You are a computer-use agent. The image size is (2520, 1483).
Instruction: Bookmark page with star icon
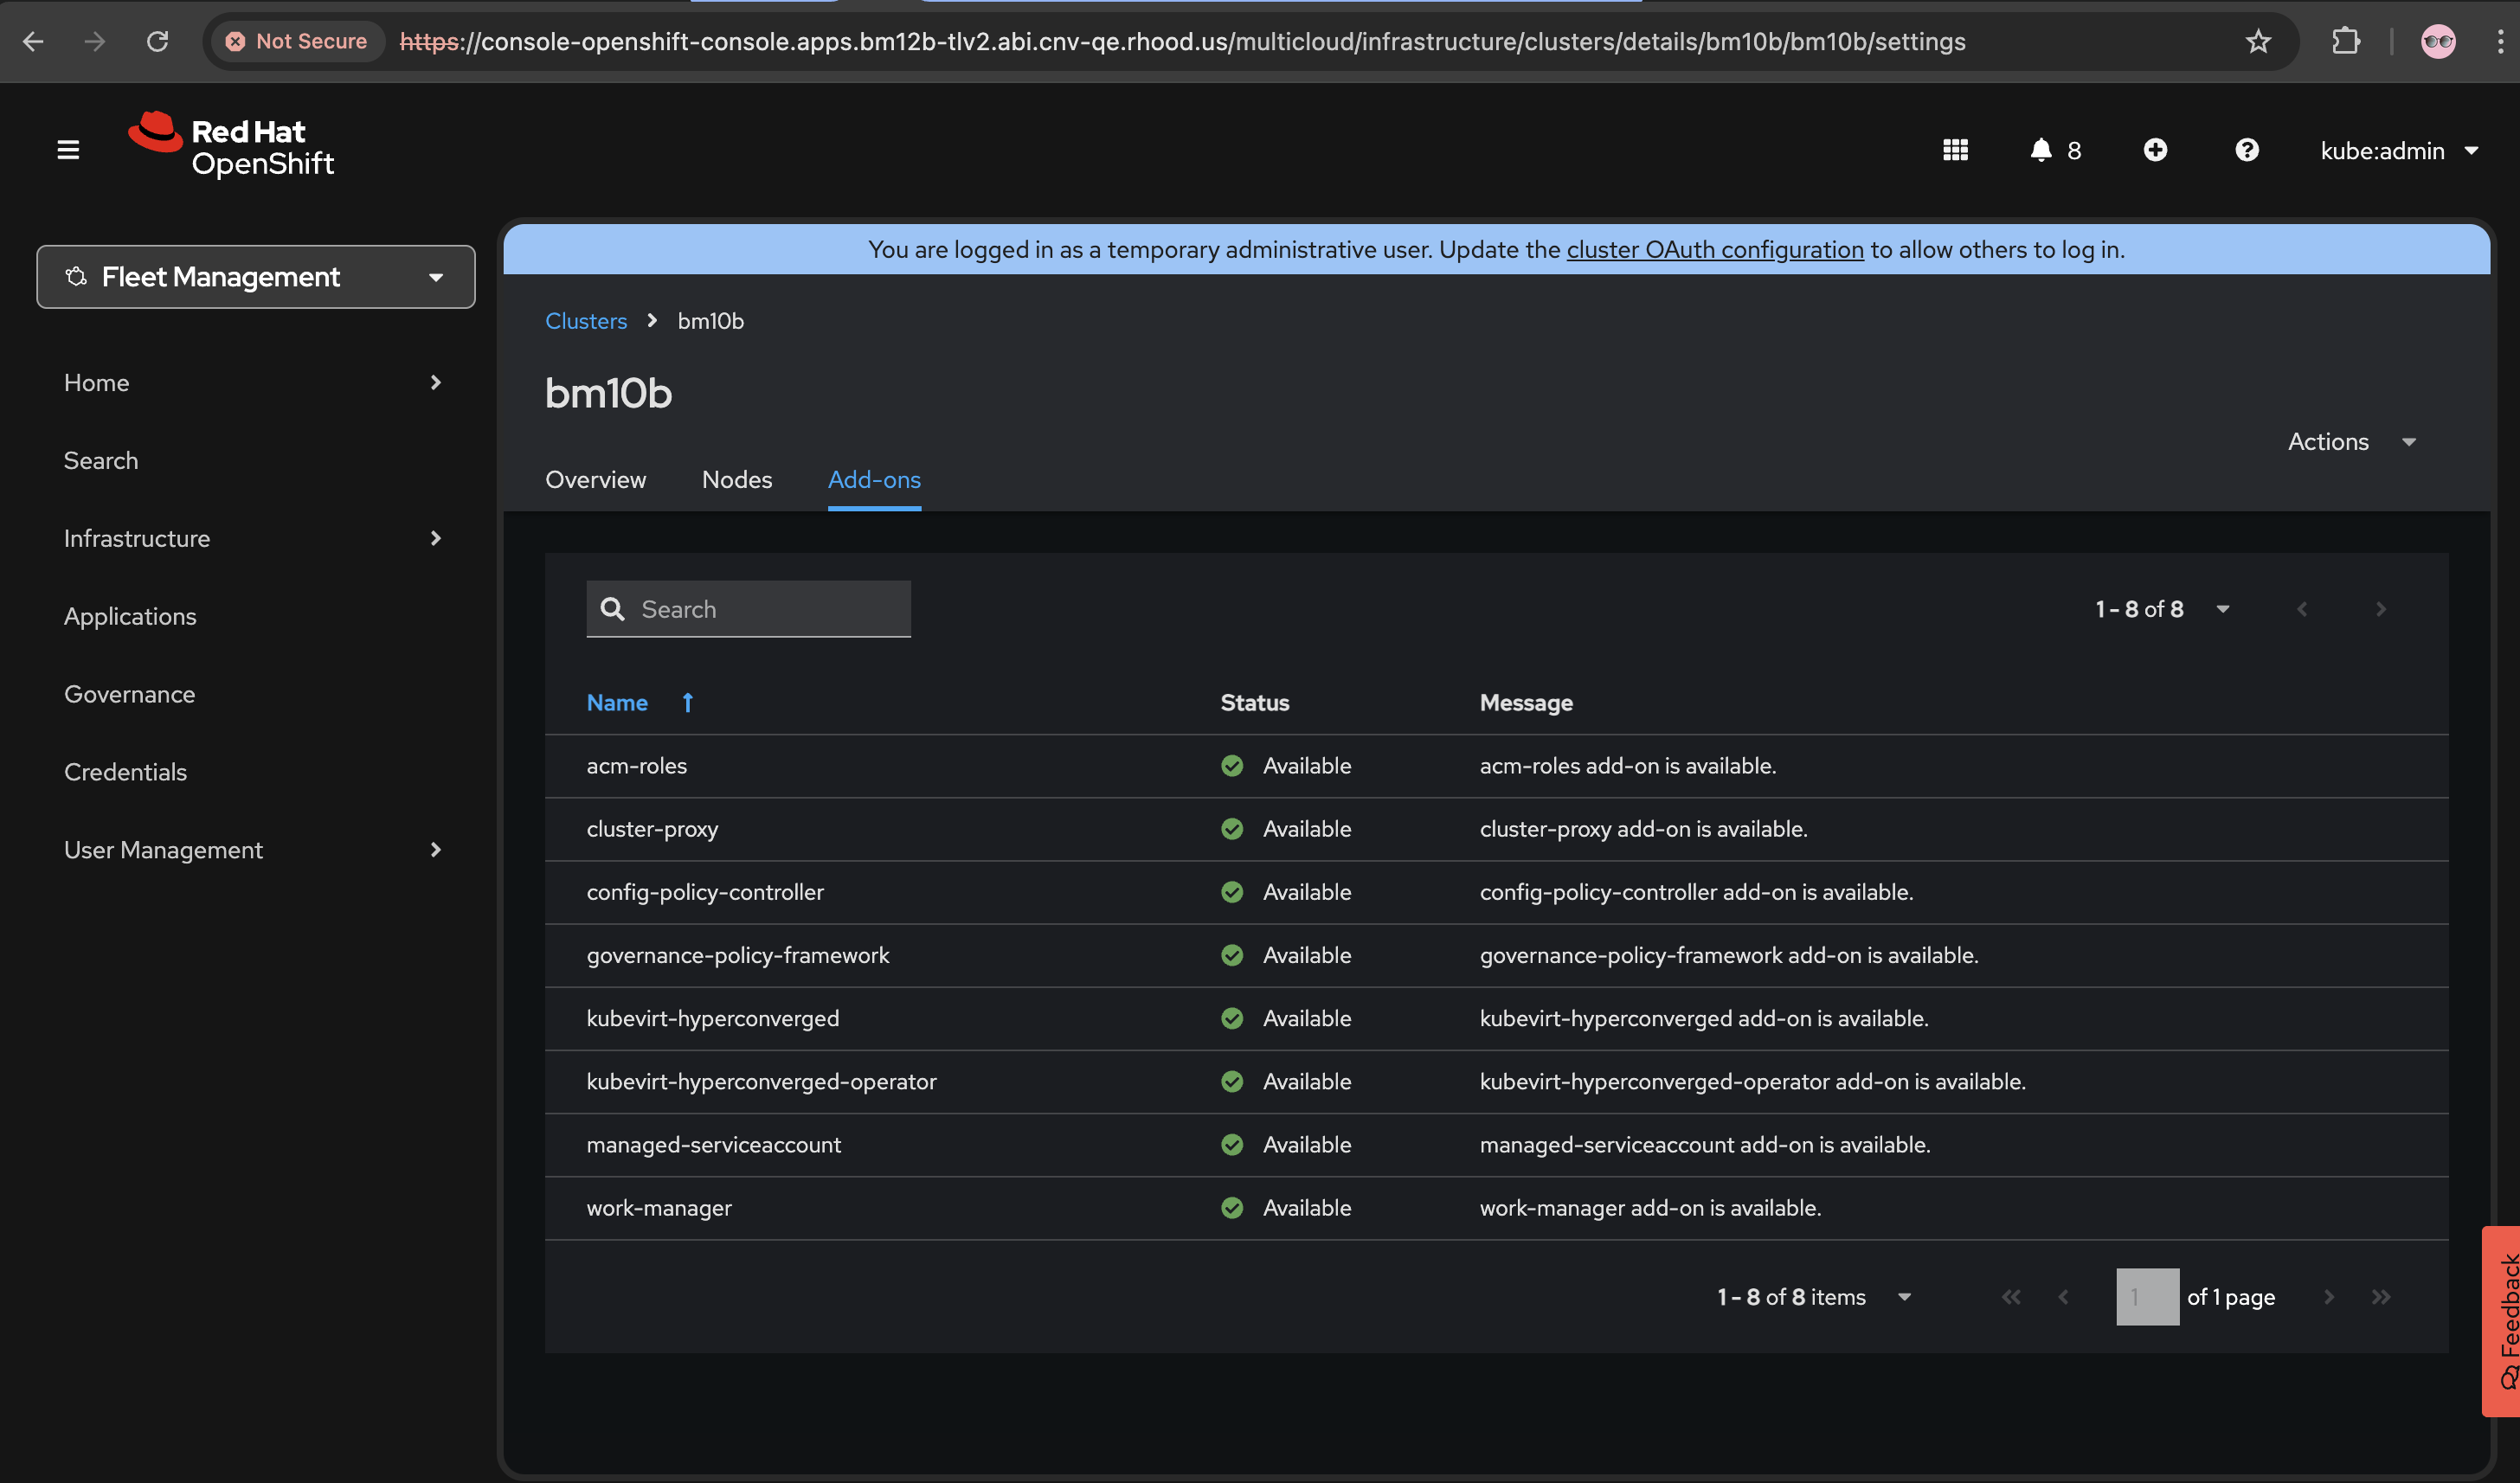[x=2258, y=42]
